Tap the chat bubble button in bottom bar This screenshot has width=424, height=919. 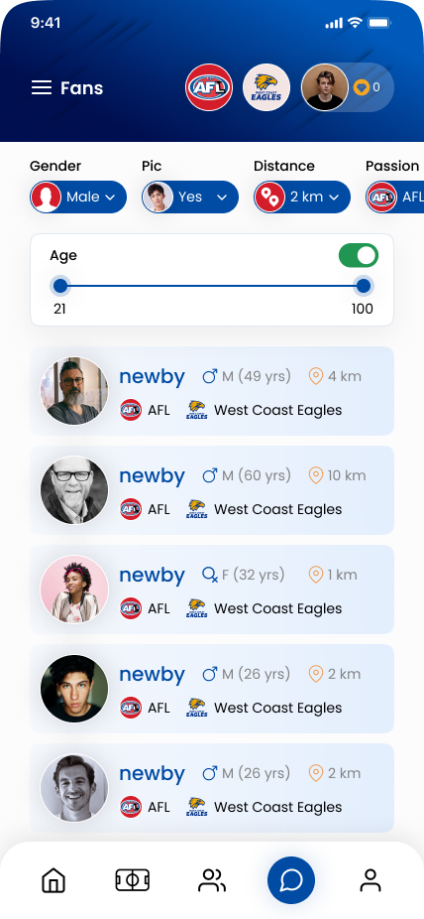tap(291, 879)
